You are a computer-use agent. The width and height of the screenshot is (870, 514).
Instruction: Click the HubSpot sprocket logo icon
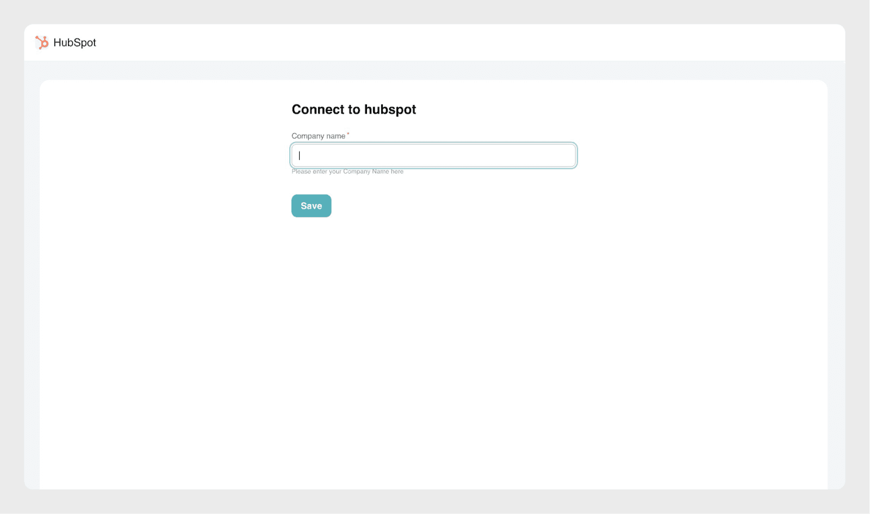point(42,42)
